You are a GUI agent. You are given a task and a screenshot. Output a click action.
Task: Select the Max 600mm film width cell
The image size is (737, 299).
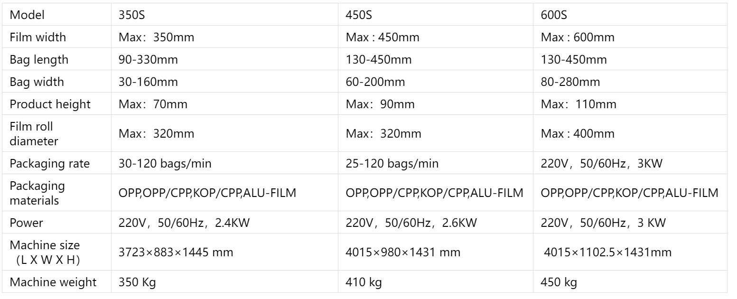coord(578,37)
